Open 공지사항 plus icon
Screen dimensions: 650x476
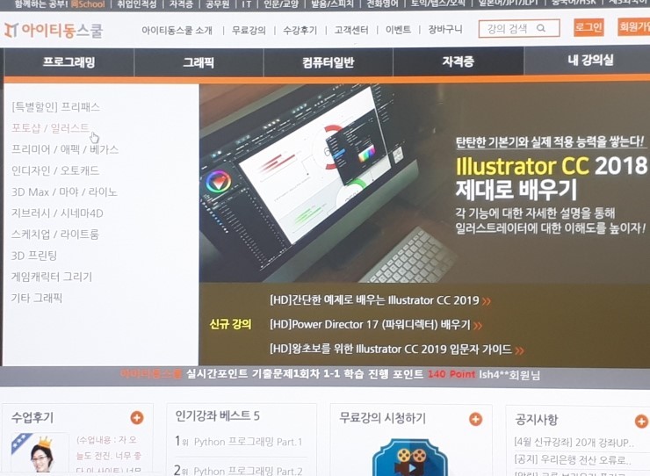641,422
